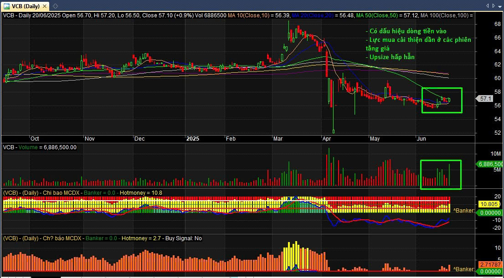504x278 pixels.
Task: Click the May date axis label
Action: pos(375,139)
